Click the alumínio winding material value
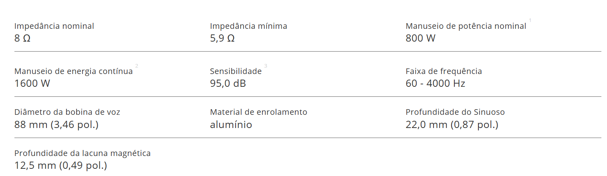 (x=231, y=124)
